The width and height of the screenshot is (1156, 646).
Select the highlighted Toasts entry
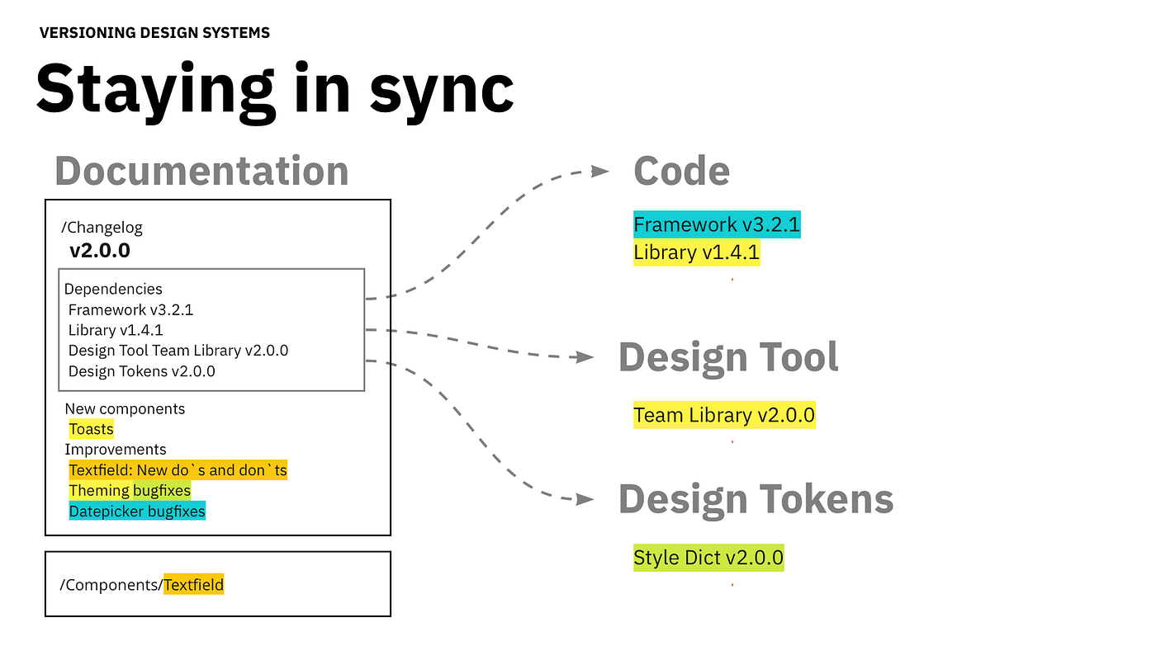(x=91, y=429)
